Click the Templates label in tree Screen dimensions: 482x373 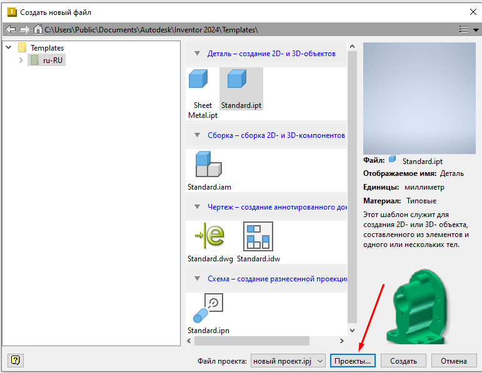pyautogui.click(x=47, y=48)
